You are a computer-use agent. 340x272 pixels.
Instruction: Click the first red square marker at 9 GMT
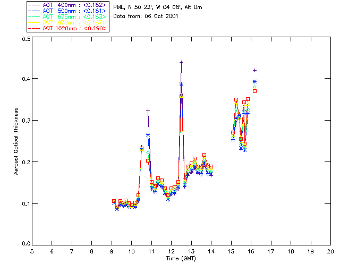[x=114, y=201]
